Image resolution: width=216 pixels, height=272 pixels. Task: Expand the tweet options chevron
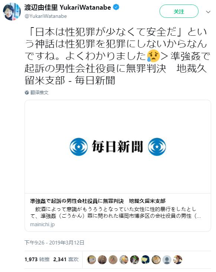[x=208, y=12]
